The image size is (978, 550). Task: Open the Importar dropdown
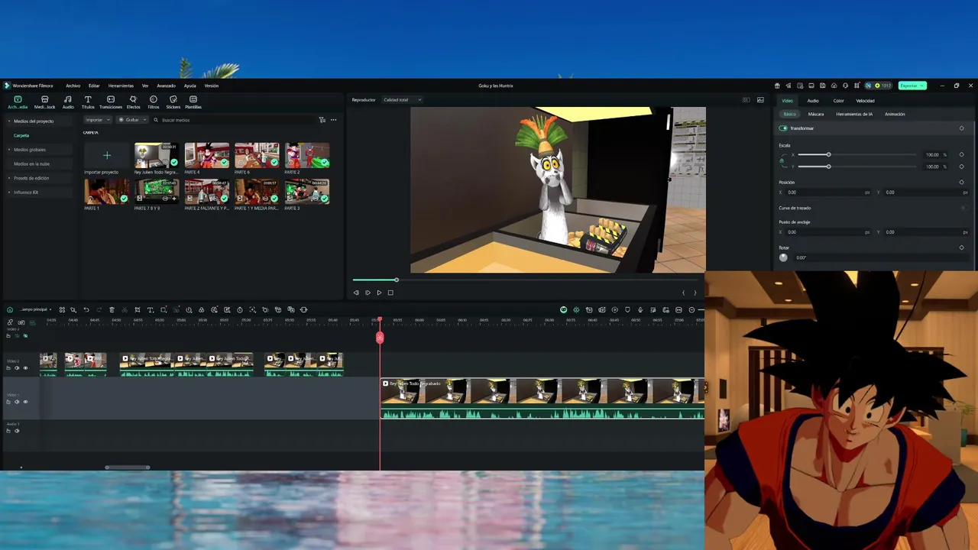coord(98,120)
